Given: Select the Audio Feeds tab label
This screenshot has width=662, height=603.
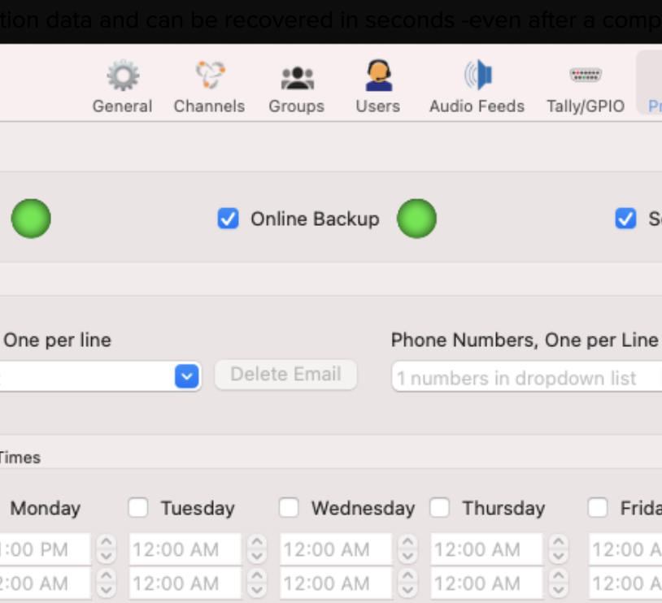Looking at the screenshot, I should point(476,106).
